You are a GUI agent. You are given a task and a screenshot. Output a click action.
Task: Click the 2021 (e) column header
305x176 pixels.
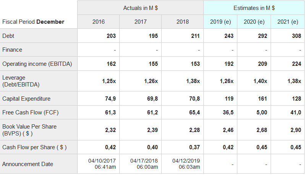[288, 22]
